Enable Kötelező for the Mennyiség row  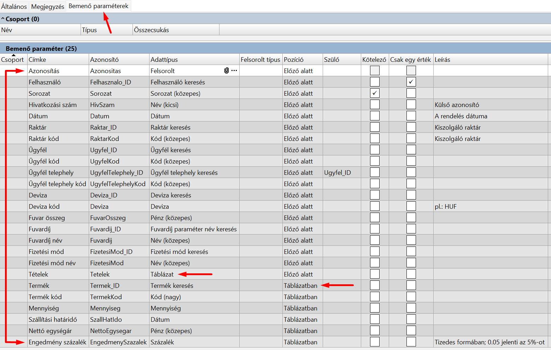tap(375, 308)
